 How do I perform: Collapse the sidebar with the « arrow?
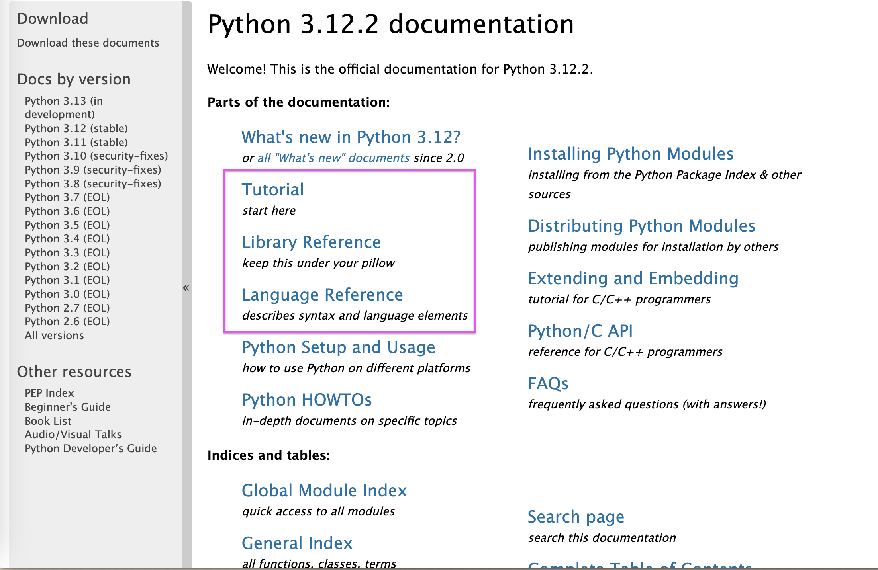186,288
